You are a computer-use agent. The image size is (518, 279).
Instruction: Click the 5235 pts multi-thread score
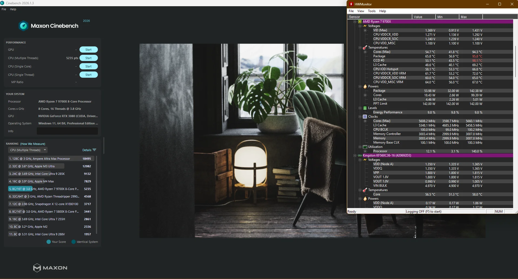pyautogui.click(x=72, y=58)
